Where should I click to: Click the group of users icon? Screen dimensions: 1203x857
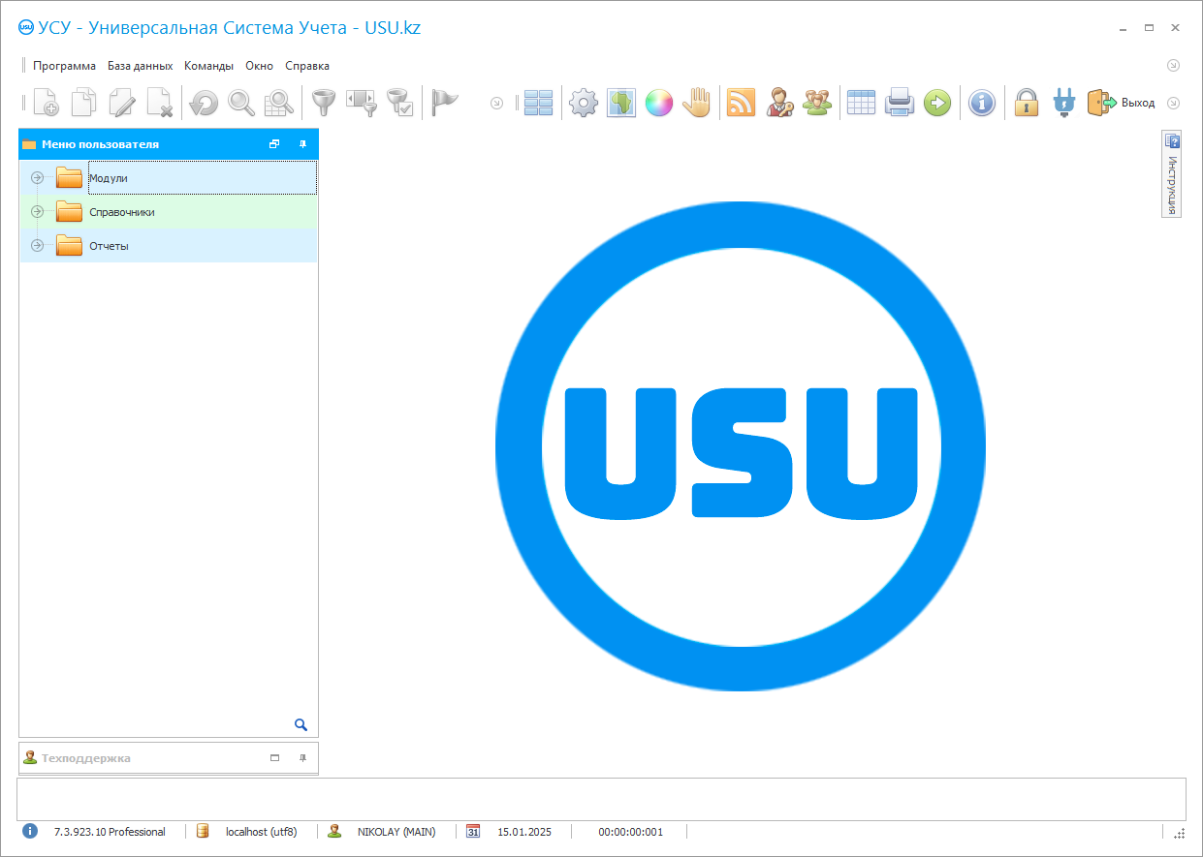(x=816, y=103)
